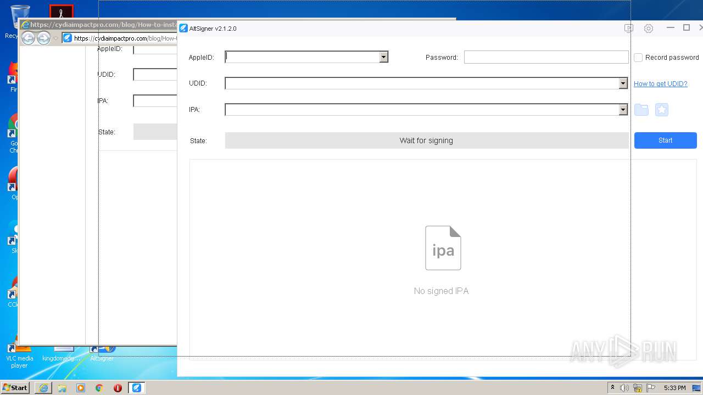Viewport: 703px width, 395px height.
Task: Open IE address bar history dropdown arrow
Action: pos(55,38)
